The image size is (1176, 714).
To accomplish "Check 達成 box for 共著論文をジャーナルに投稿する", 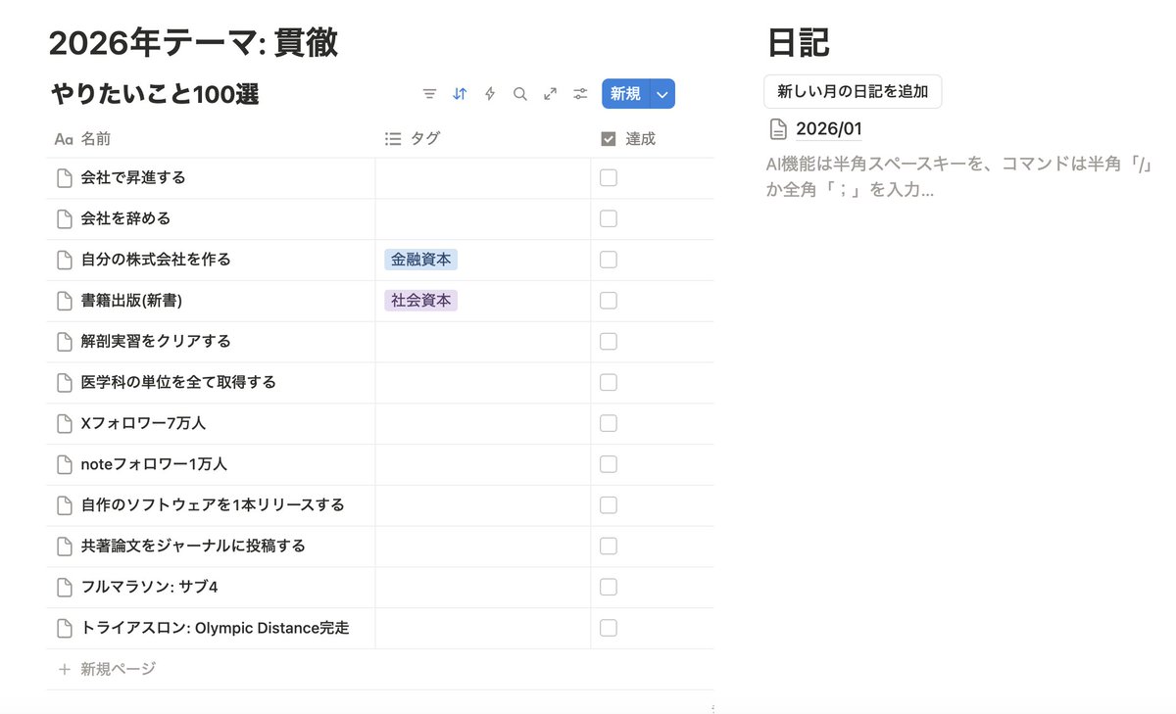I will 609,546.
